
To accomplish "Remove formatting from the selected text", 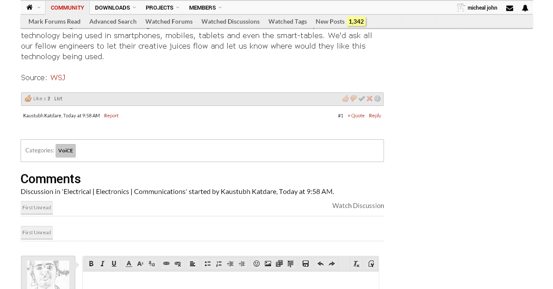I will [x=356, y=264].
